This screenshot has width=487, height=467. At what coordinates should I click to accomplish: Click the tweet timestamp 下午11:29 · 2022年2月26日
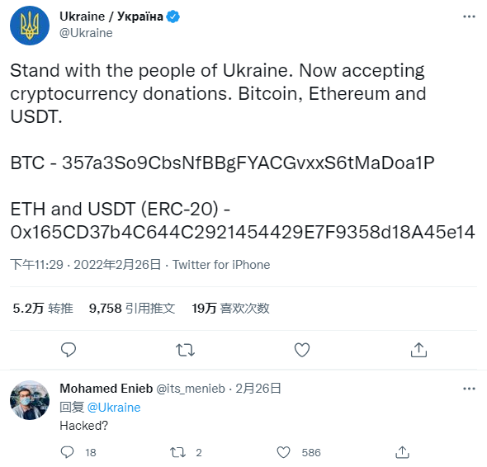[x=86, y=265]
